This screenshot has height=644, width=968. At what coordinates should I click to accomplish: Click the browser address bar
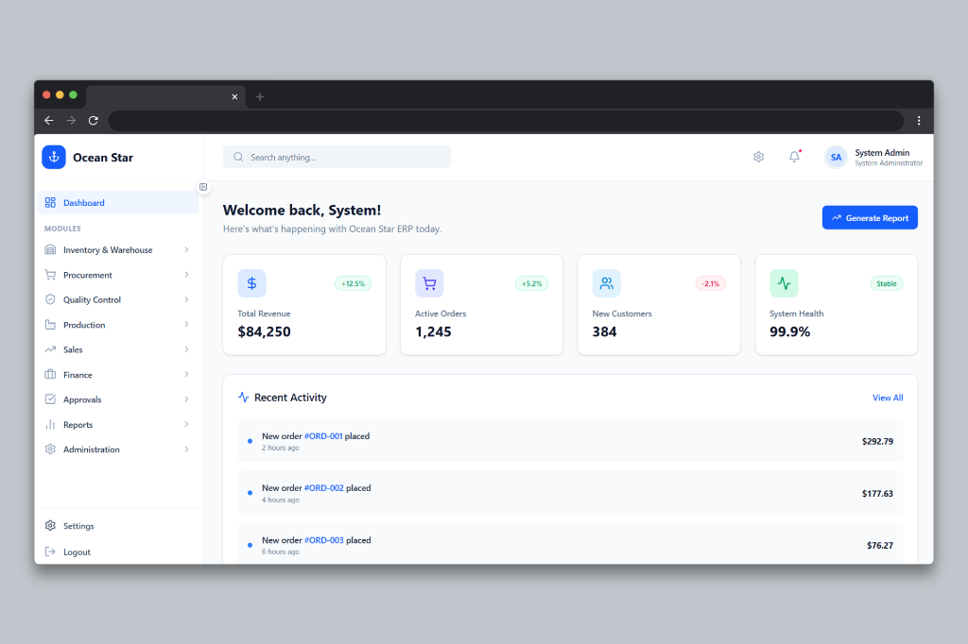tap(507, 120)
